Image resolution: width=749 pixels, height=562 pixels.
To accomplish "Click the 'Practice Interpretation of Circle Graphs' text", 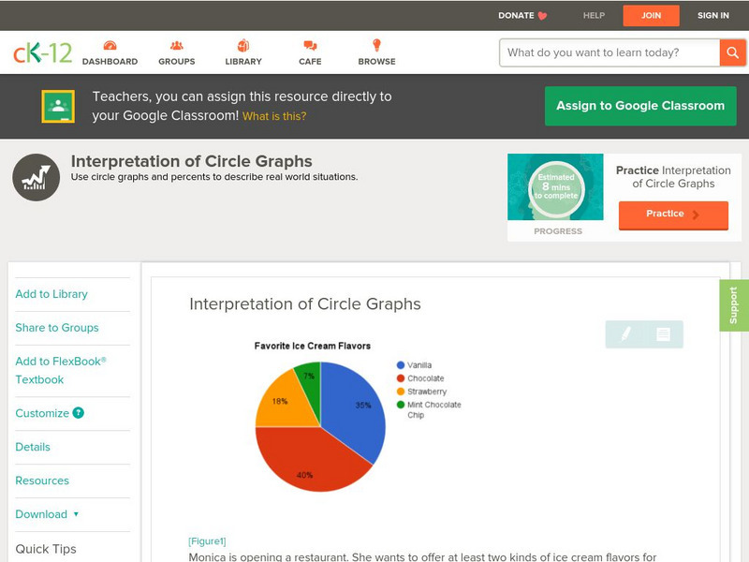I will (673, 177).
